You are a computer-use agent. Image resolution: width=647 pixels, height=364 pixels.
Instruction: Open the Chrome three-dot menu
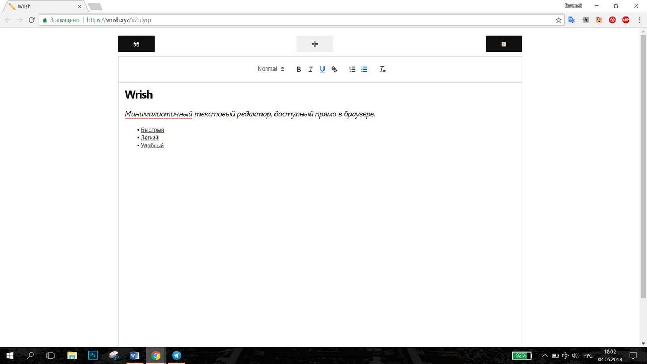tap(639, 20)
